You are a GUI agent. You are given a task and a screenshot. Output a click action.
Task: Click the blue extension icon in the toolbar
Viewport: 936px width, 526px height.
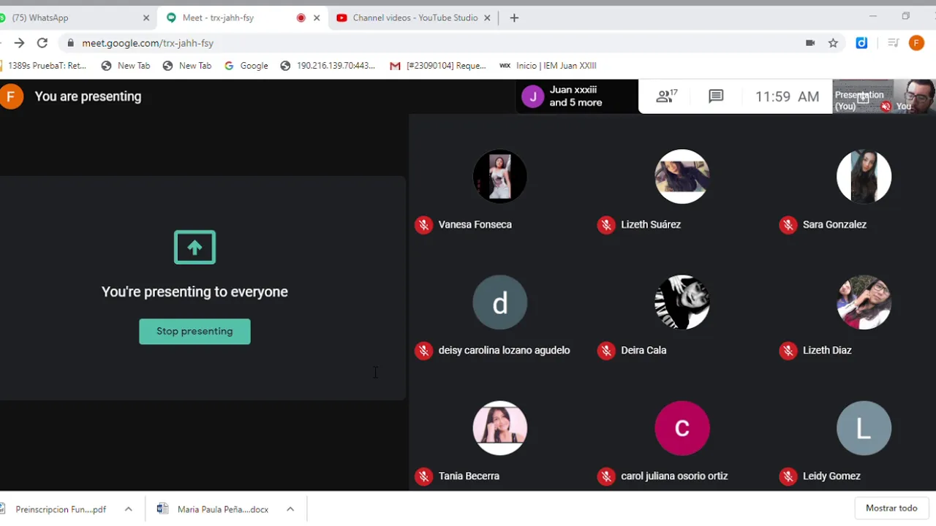pyautogui.click(x=861, y=43)
